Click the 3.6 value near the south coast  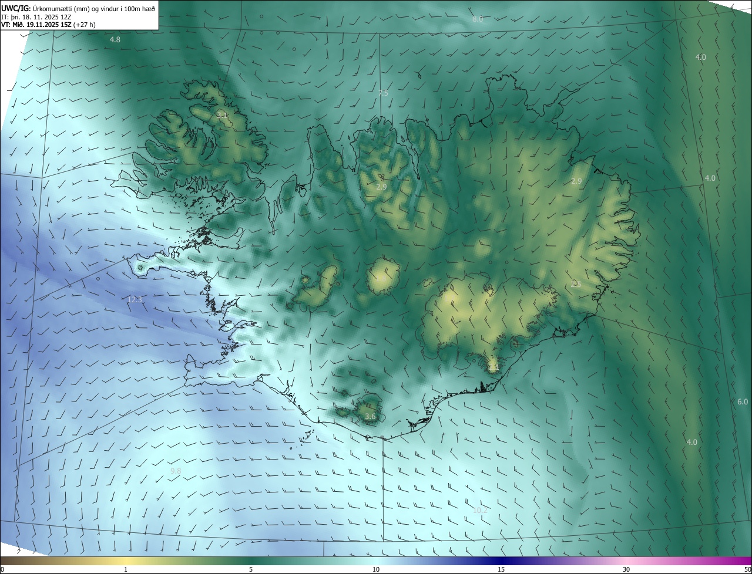(370, 417)
